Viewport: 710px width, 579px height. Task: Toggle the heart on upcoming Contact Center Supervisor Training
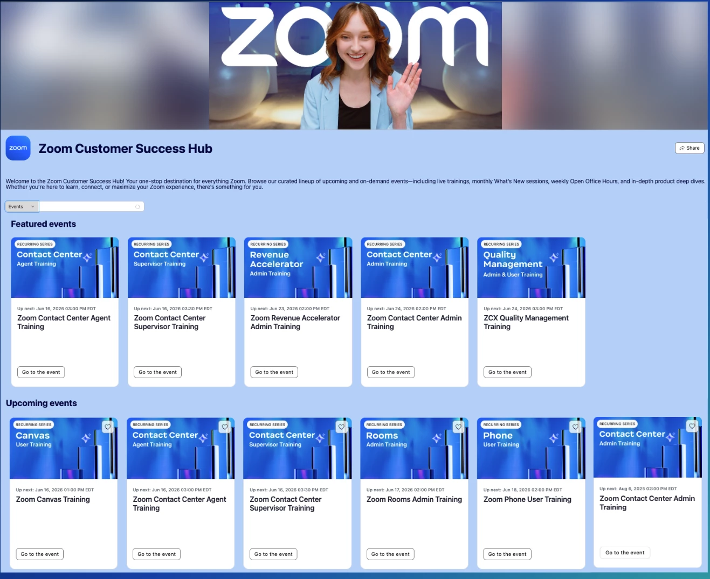[341, 427]
